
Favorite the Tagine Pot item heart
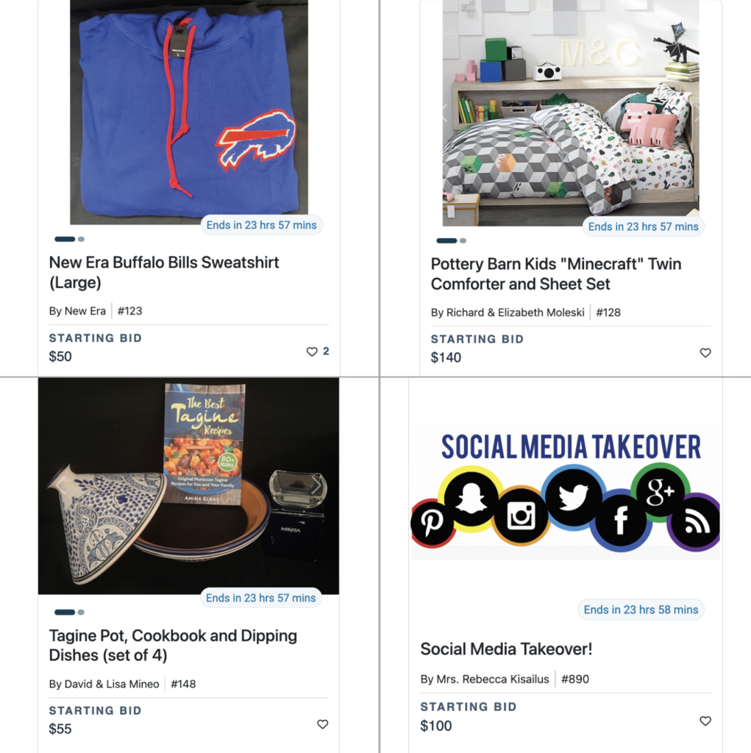click(322, 724)
